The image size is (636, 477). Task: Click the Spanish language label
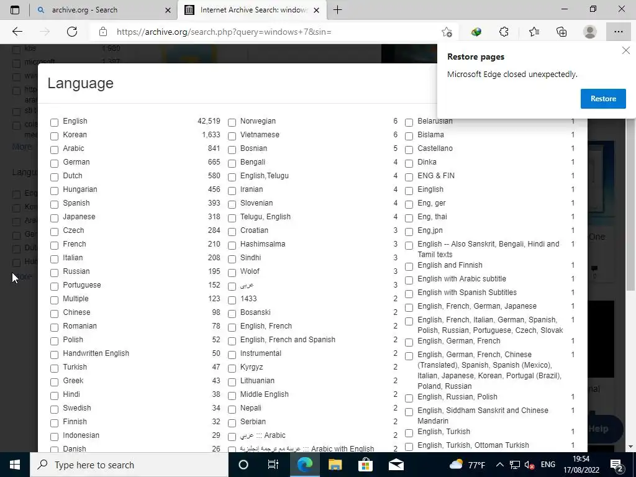pyautogui.click(x=76, y=203)
